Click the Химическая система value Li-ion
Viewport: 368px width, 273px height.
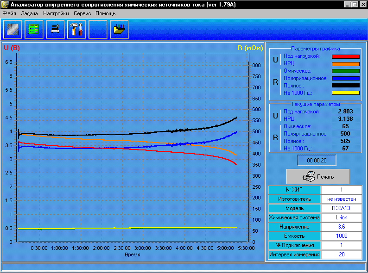click(342, 217)
